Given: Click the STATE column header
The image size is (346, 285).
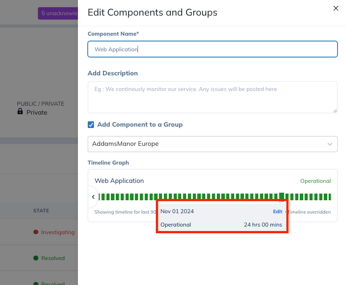Looking at the screenshot, I should [x=41, y=211].
